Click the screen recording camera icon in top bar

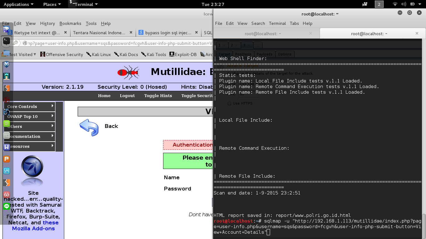[x=365, y=4]
